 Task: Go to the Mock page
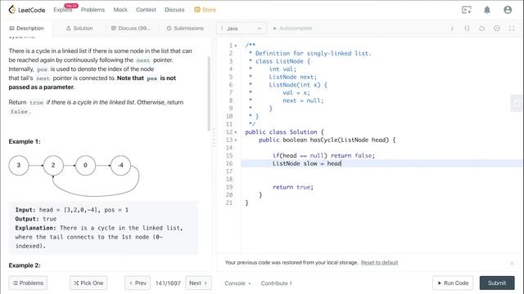coord(120,10)
